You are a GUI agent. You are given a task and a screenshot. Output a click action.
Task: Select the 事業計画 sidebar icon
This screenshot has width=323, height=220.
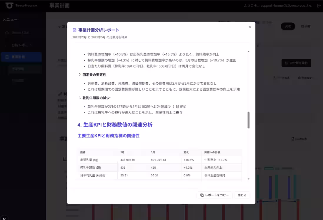pos(7,57)
